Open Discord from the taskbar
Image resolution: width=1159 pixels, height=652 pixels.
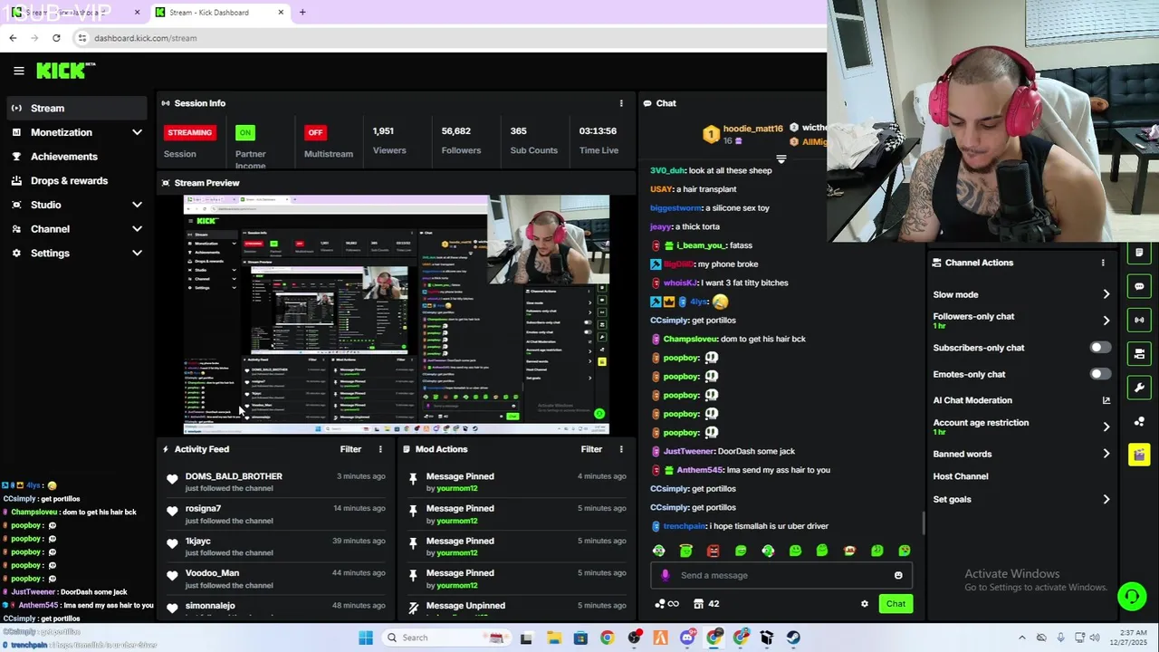point(687,638)
